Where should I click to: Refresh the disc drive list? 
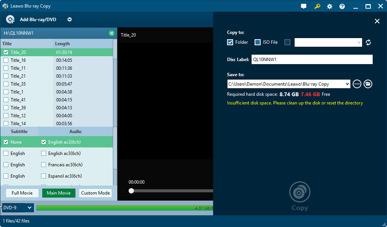click(x=369, y=43)
